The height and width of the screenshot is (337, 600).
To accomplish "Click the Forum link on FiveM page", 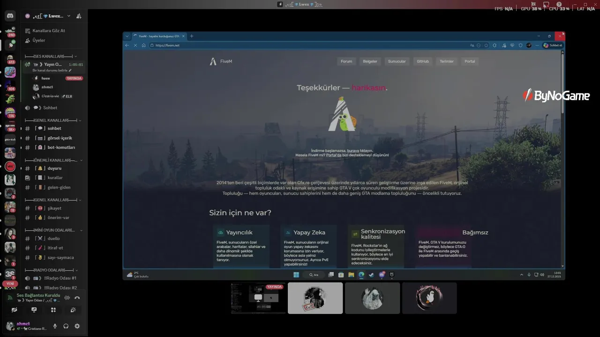I will 346,61.
